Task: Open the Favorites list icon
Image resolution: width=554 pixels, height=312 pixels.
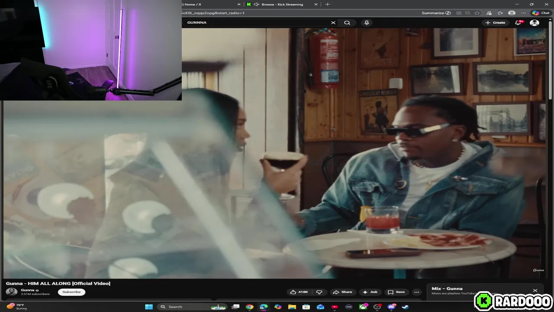Action: coord(501,13)
